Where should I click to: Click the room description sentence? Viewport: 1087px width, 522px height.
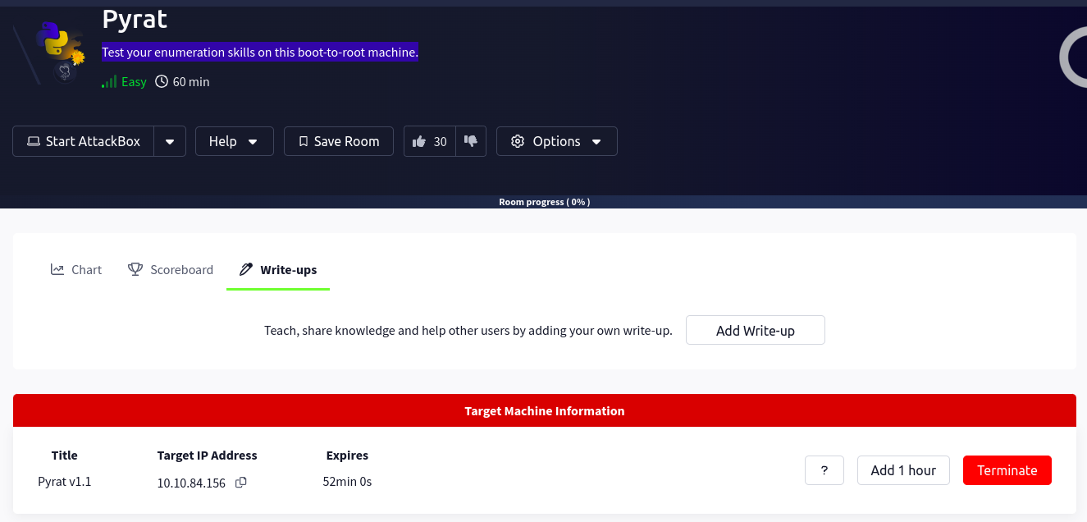(x=260, y=53)
